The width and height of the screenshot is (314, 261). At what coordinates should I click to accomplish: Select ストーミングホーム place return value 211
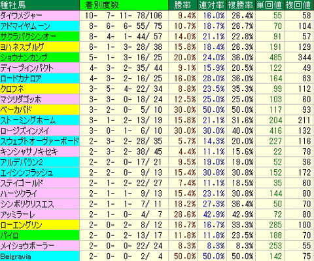(304, 121)
